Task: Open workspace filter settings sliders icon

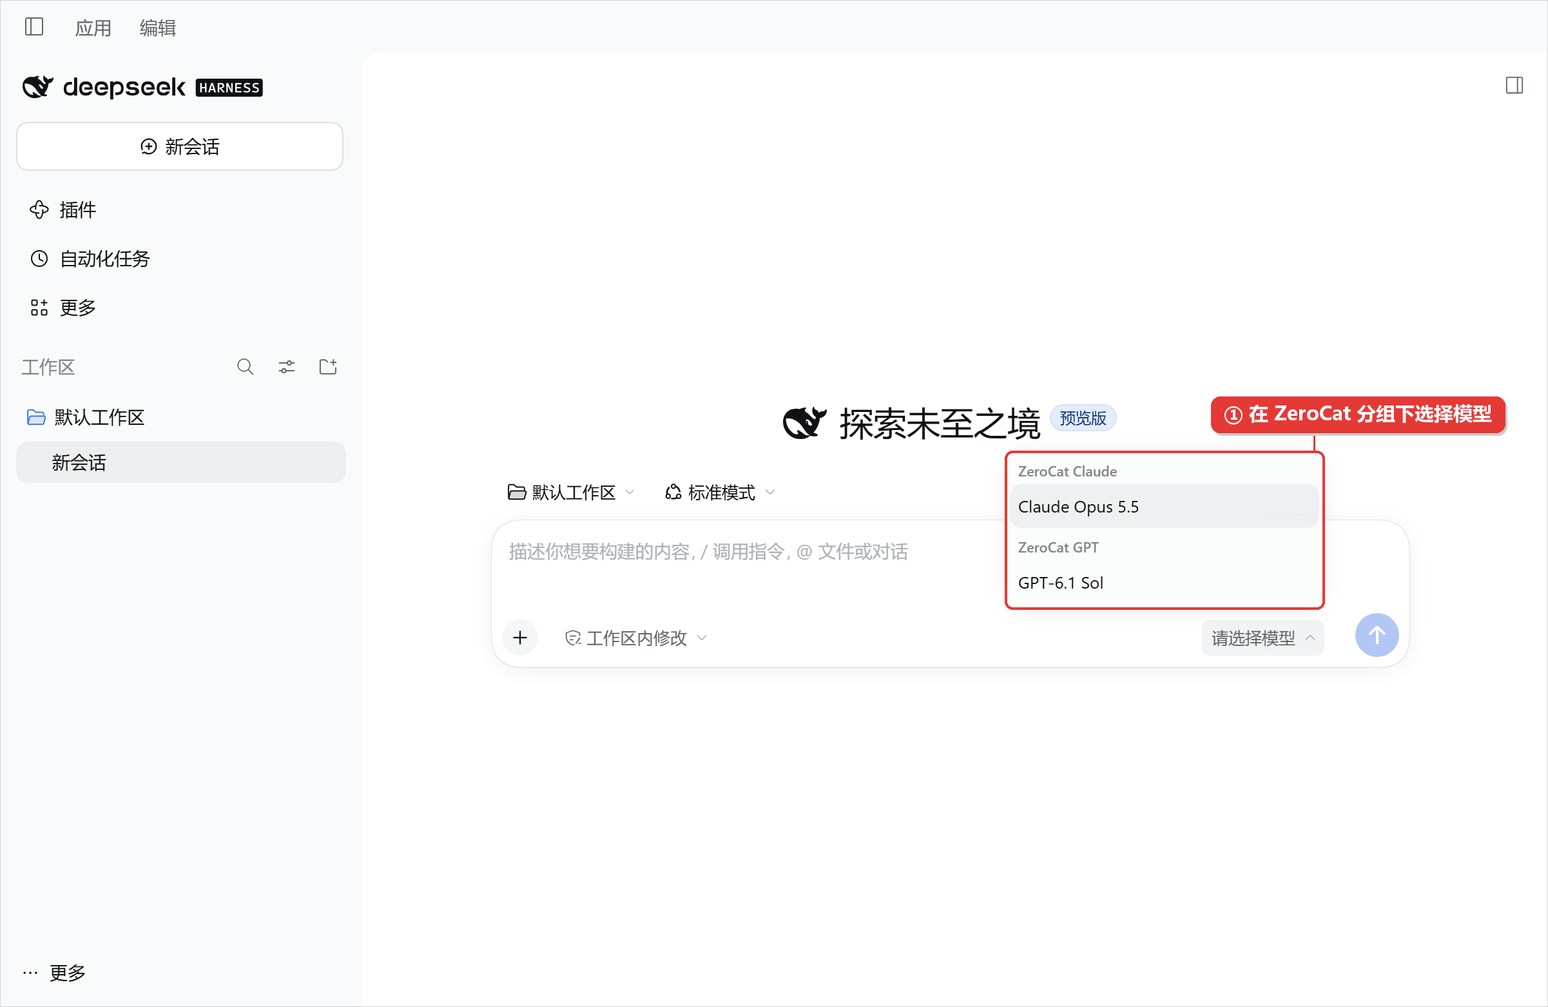Action: coord(287,367)
